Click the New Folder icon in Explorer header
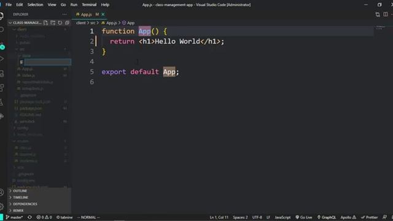This screenshot has width=393, height=221. (x=53, y=23)
